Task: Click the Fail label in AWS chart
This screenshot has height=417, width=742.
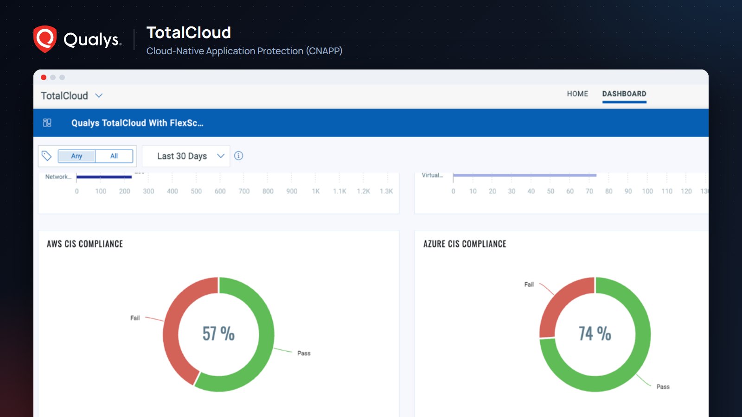Action: pos(135,318)
